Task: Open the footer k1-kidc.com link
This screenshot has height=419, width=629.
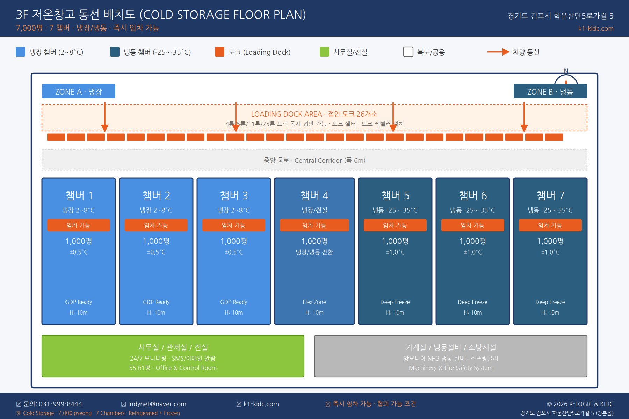Action: point(261,404)
